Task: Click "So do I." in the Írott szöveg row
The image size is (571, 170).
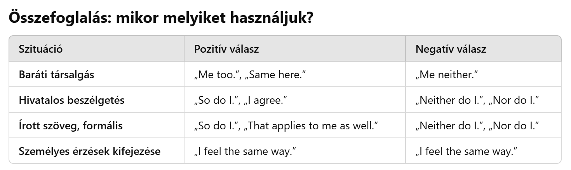Action: point(213,125)
